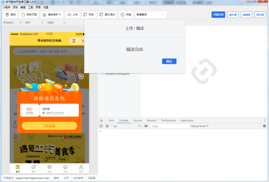The width and height of the screenshot is (269, 182).
Task: Open the 设置 menu
Action: click(46, 7)
